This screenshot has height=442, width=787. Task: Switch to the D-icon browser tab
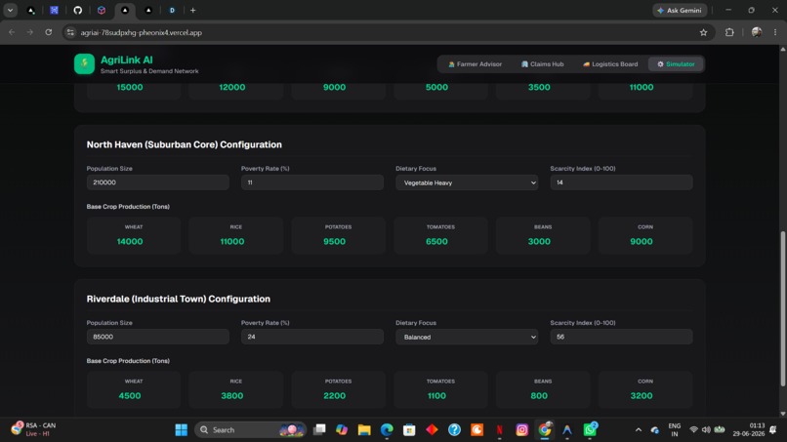pos(172,10)
